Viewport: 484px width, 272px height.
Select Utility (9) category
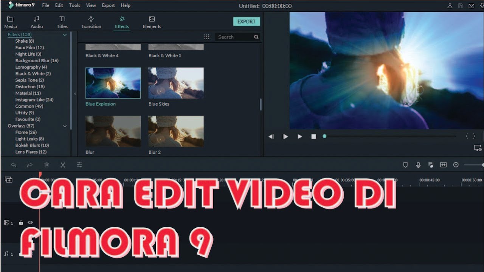25,113
